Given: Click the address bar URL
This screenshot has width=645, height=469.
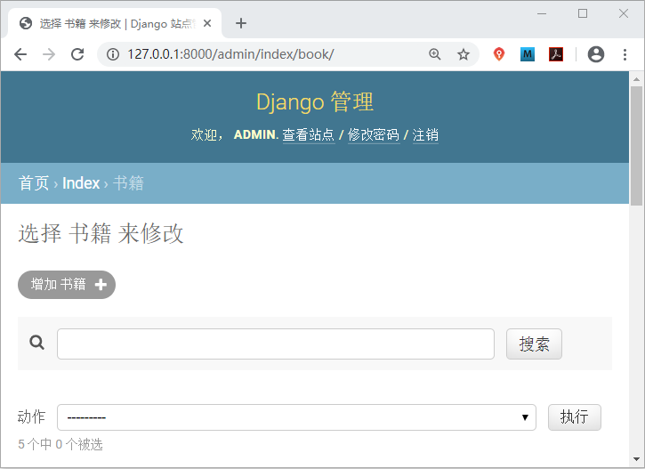Looking at the screenshot, I should click(x=230, y=54).
